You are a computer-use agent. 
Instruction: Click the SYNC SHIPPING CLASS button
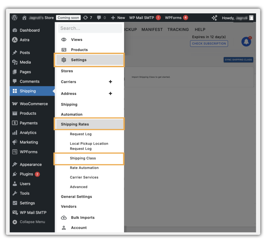[x=238, y=60]
